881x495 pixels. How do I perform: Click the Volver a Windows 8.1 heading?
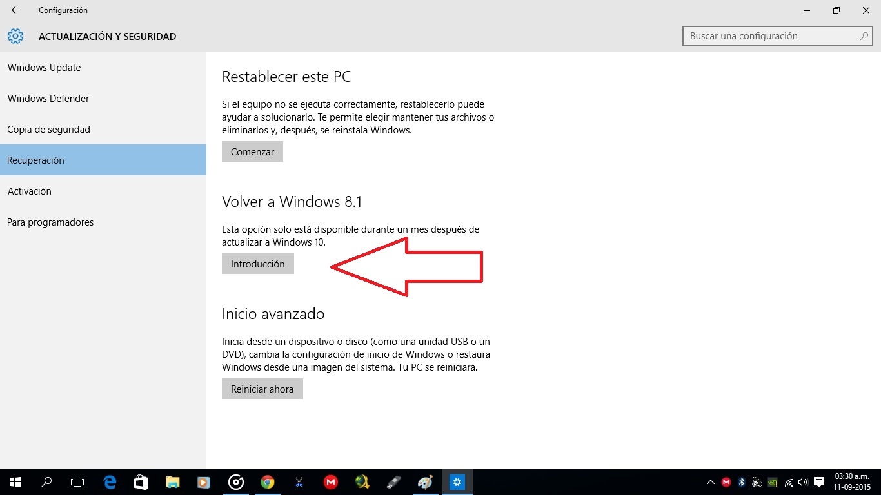click(x=292, y=202)
